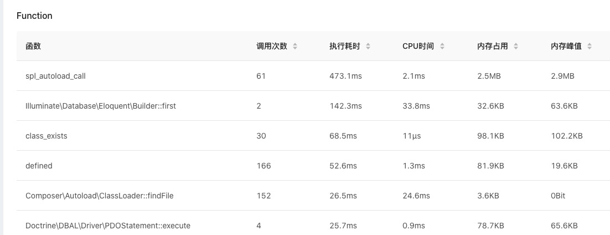The height and width of the screenshot is (235, 610).
Task: Select the defined function row
Action: click(x=39, y=166)
